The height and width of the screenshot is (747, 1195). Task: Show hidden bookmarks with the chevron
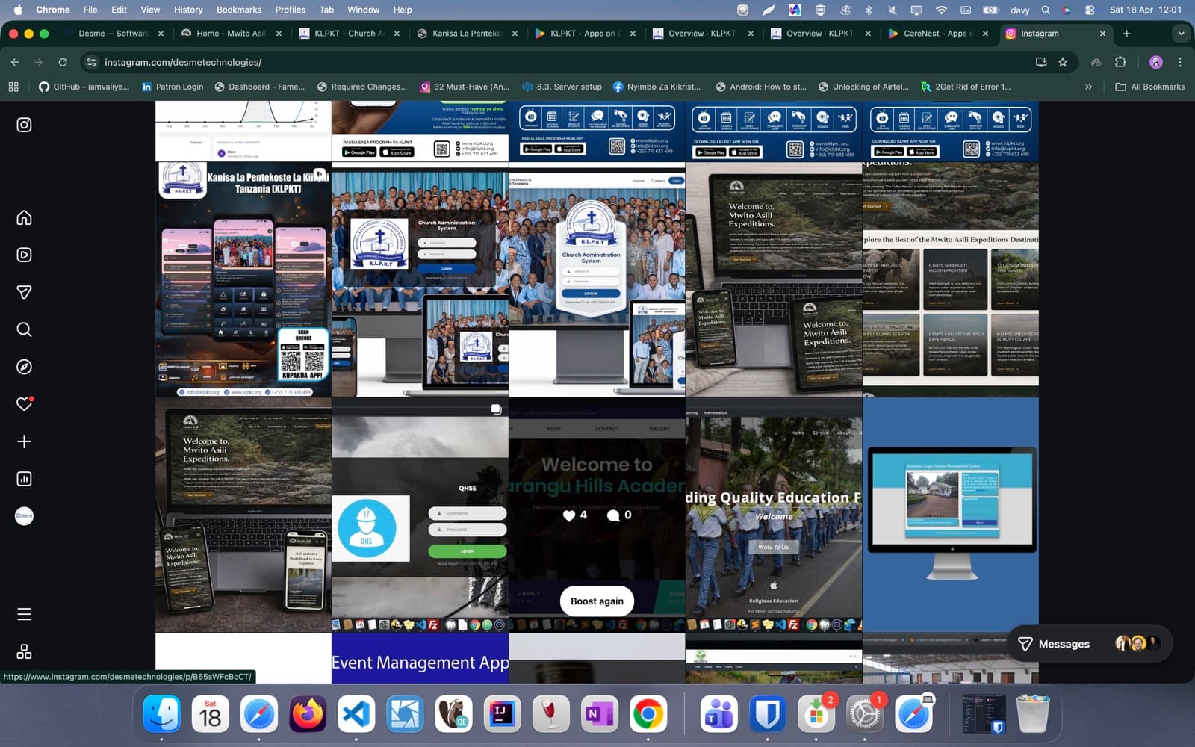point(1088,87)
